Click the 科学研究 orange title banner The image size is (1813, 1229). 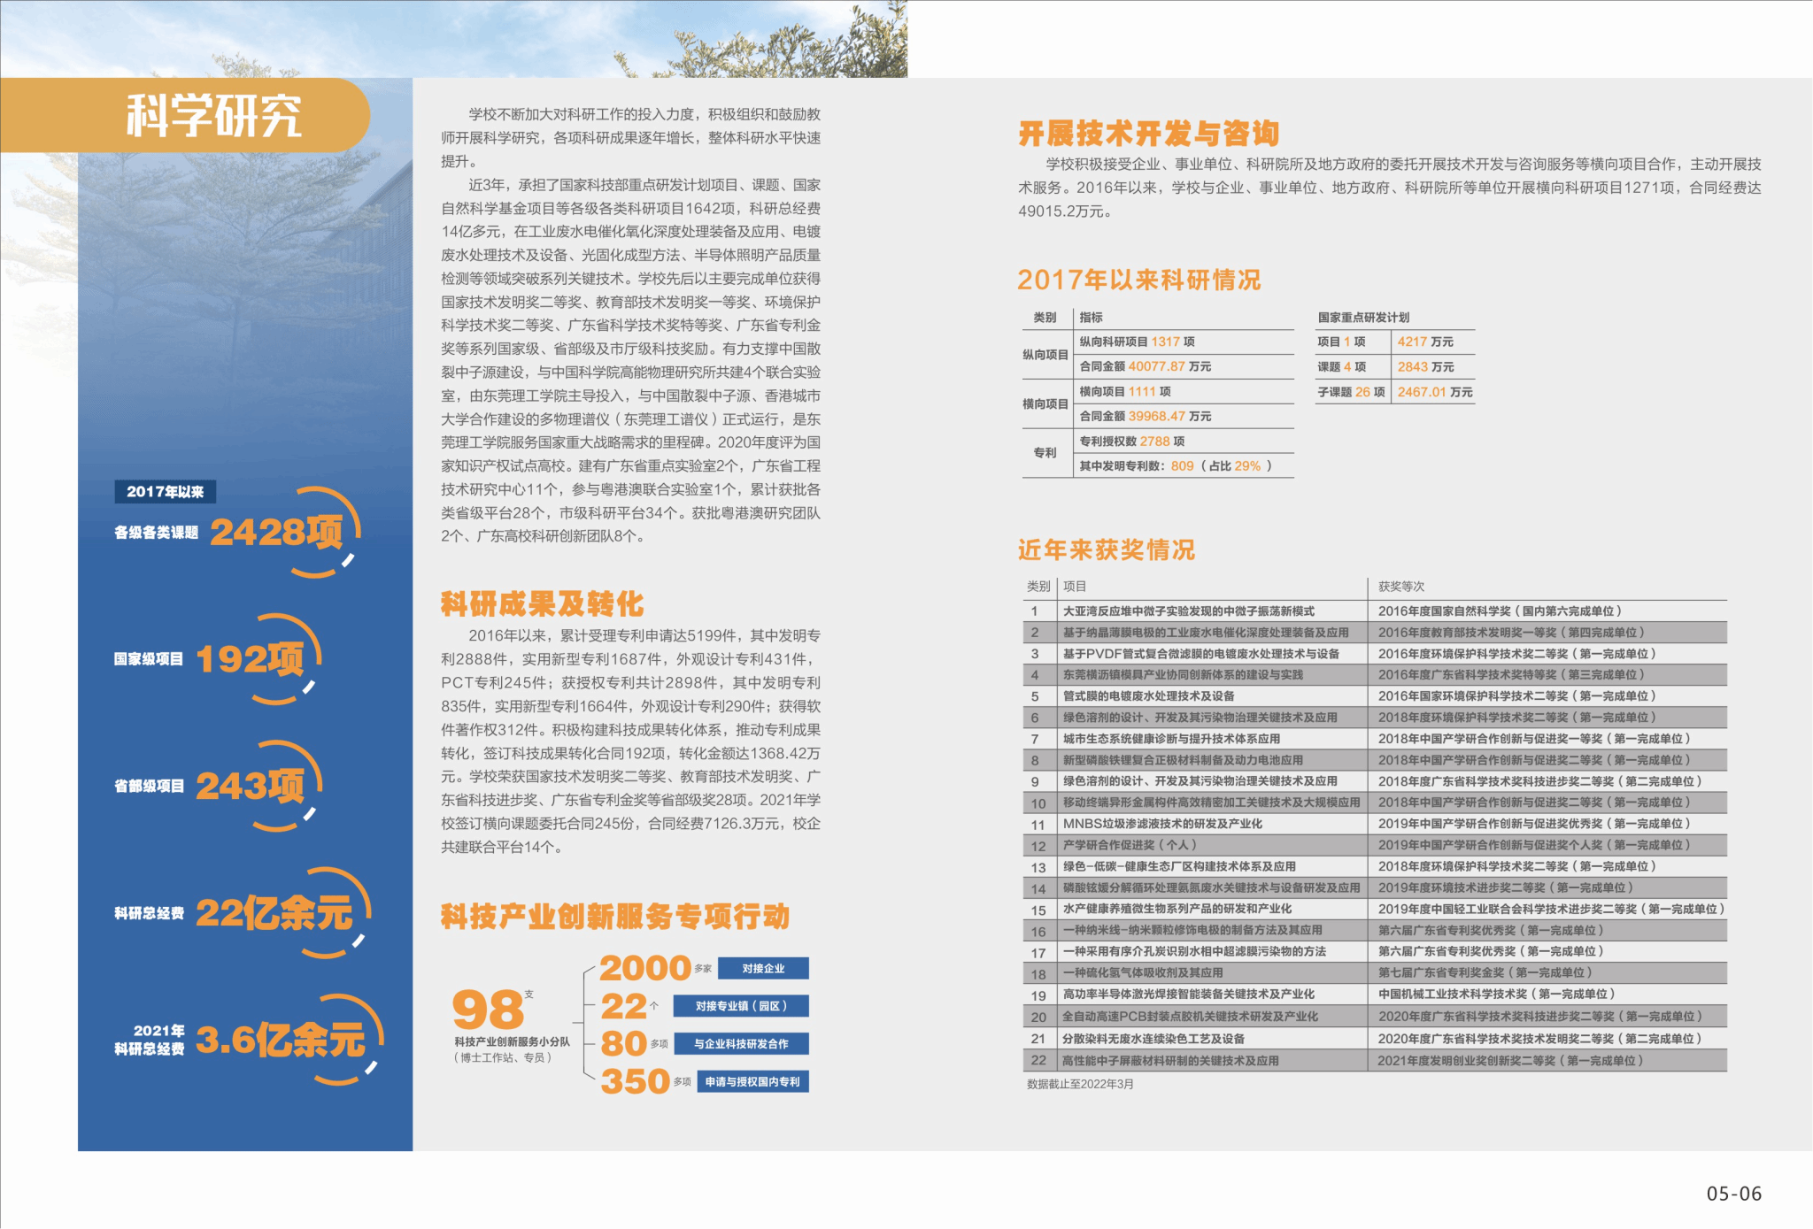click(212, 116)
